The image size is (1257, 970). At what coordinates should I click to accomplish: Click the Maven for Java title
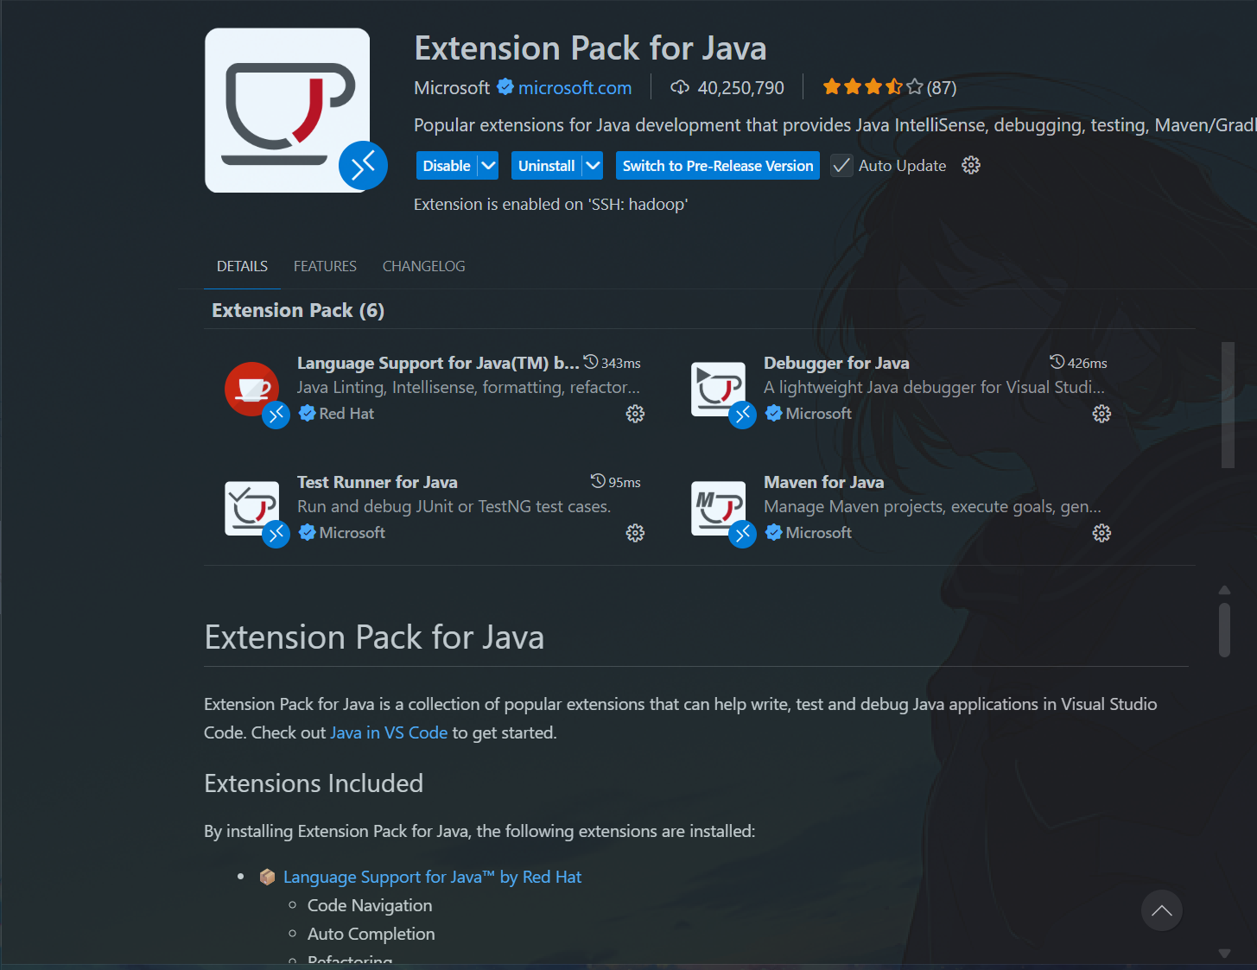coord(824,482)
